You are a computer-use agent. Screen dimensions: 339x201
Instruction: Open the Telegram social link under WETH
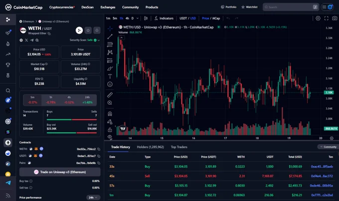(x=32, y=40)
